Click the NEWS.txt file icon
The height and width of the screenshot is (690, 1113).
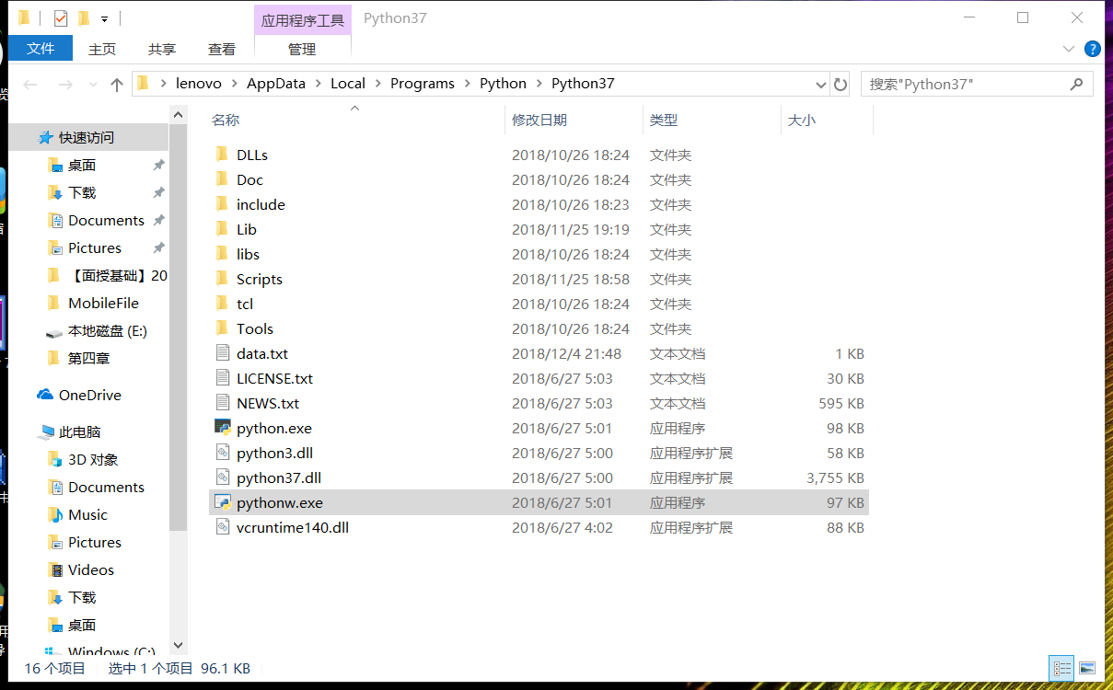click(222, 403)
